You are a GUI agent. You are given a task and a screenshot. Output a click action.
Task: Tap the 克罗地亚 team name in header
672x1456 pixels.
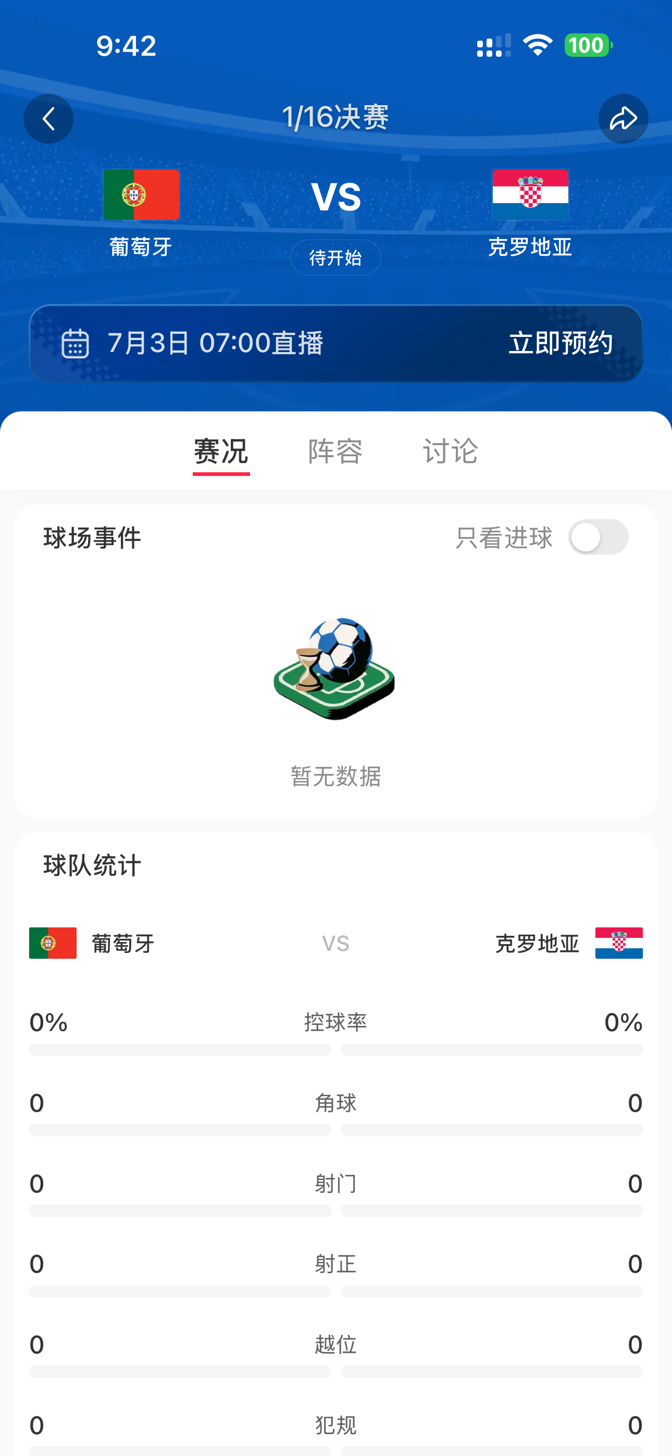(x=531, y=247)
